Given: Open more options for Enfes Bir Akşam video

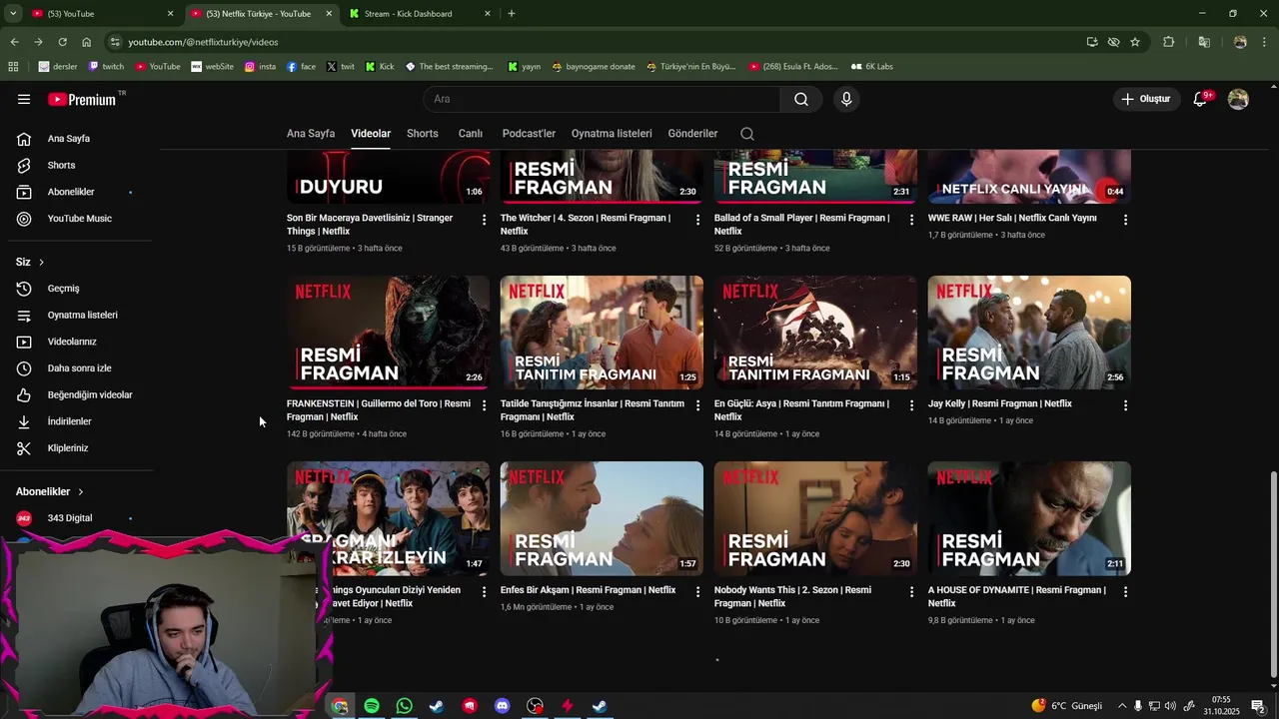Looking at the screenshot, I should pyautogui.click(x=697, y=592).
